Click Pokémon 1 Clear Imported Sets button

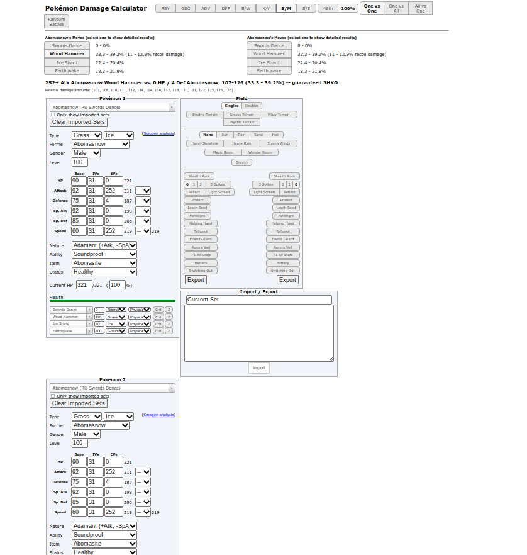[79, 122]
